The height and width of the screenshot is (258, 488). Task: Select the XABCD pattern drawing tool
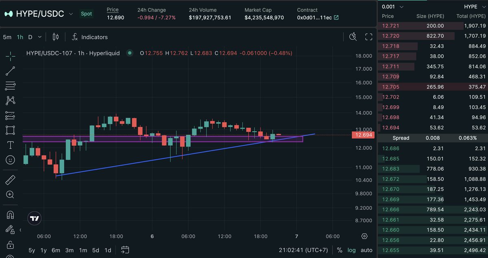point(11,100)
